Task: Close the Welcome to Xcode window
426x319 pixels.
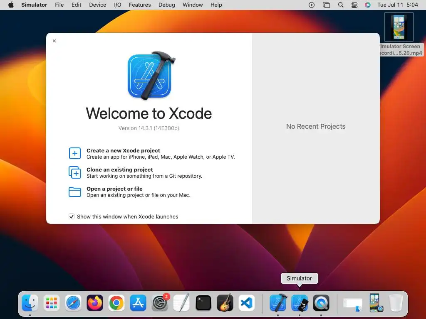Action: 54,41
